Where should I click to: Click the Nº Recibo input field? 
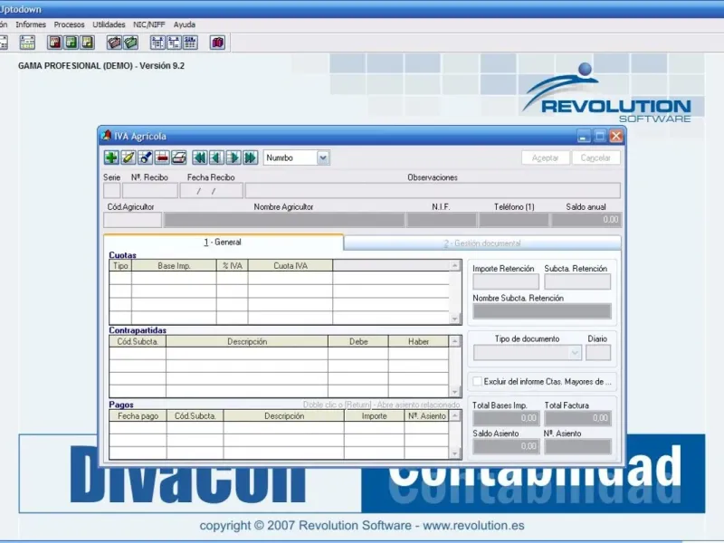tap(150, 191)
